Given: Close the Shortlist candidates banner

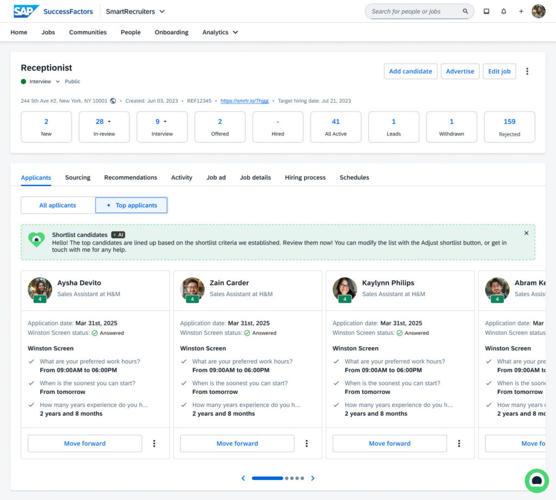Looking at the screenshot, I should point(526,233).
